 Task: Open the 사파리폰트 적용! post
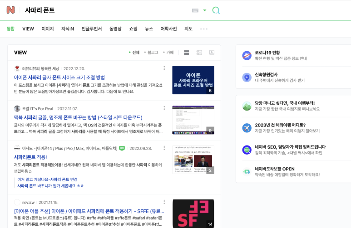click(30, 157)
